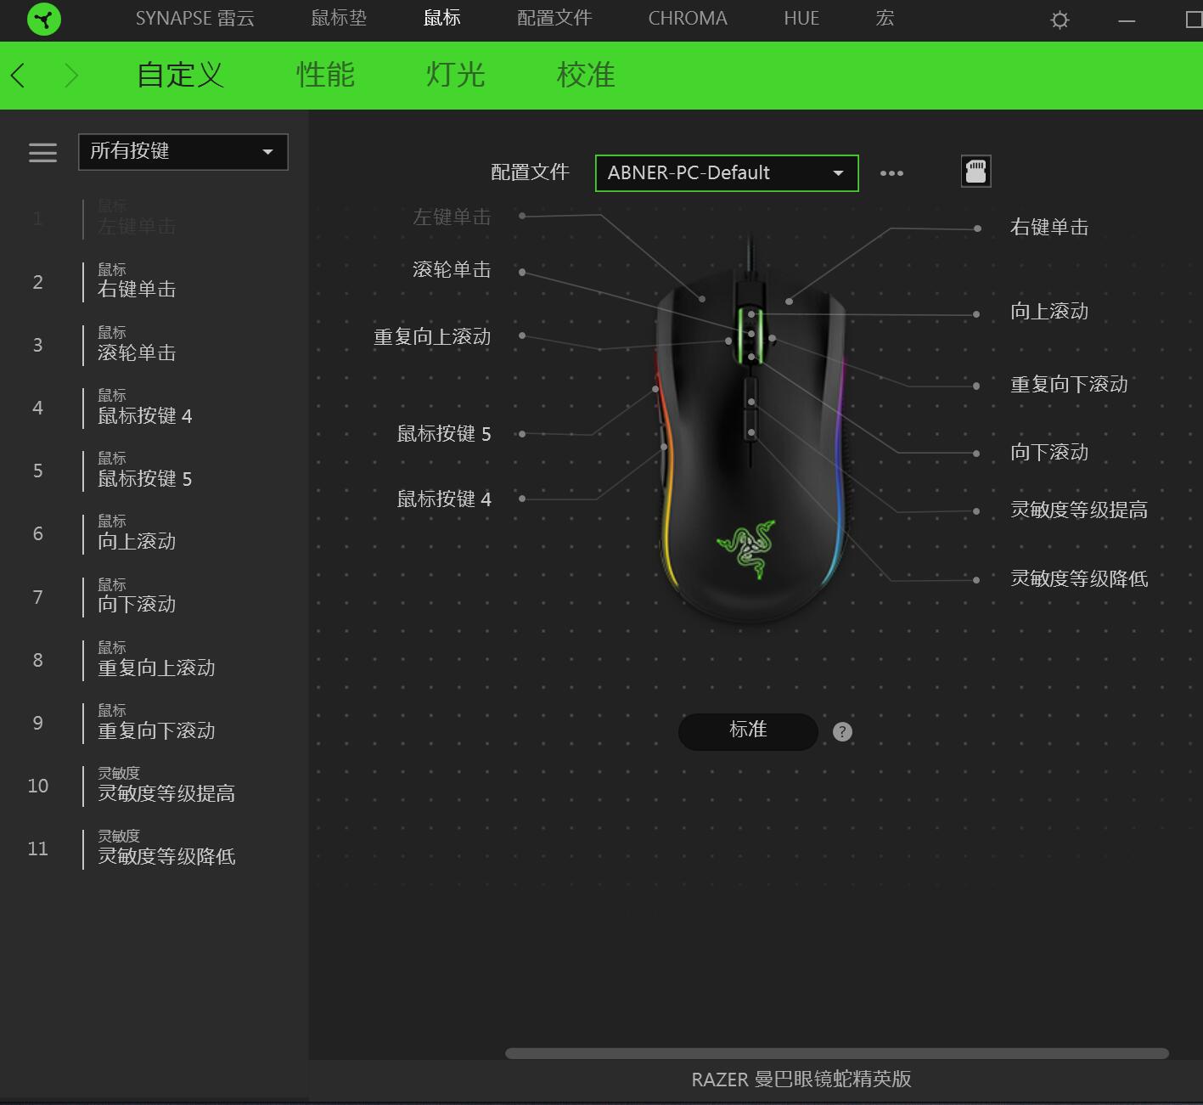This screenshot has height=1105, width=1203.
Task: Open the ABNER-PC-Default profile dropdown
Action: 726,172
